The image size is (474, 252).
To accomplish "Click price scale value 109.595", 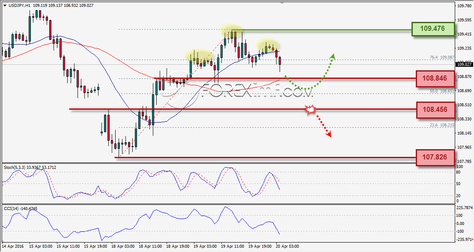I will (x=464, y=20).
